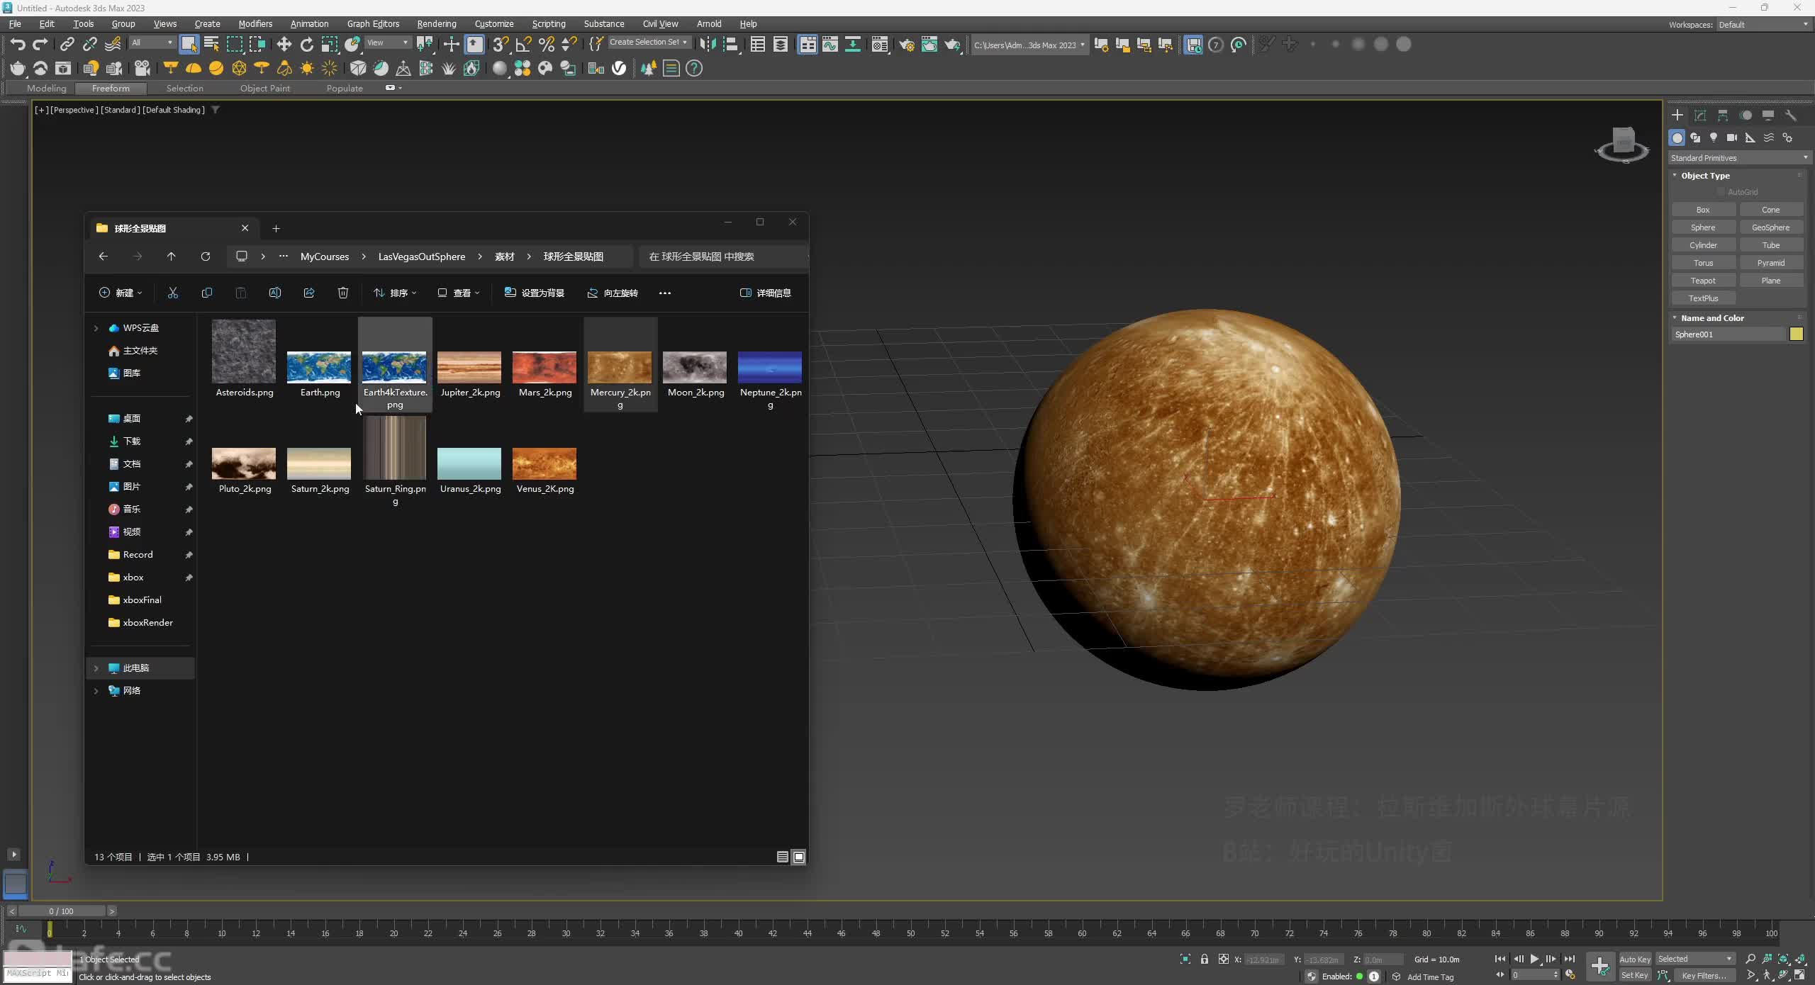Screen dimensions: 1815x985
Task: Collapse the Name and Color rollout
Action: 1711,318
